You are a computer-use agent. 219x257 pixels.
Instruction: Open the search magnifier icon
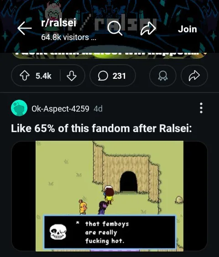point(115,28)
